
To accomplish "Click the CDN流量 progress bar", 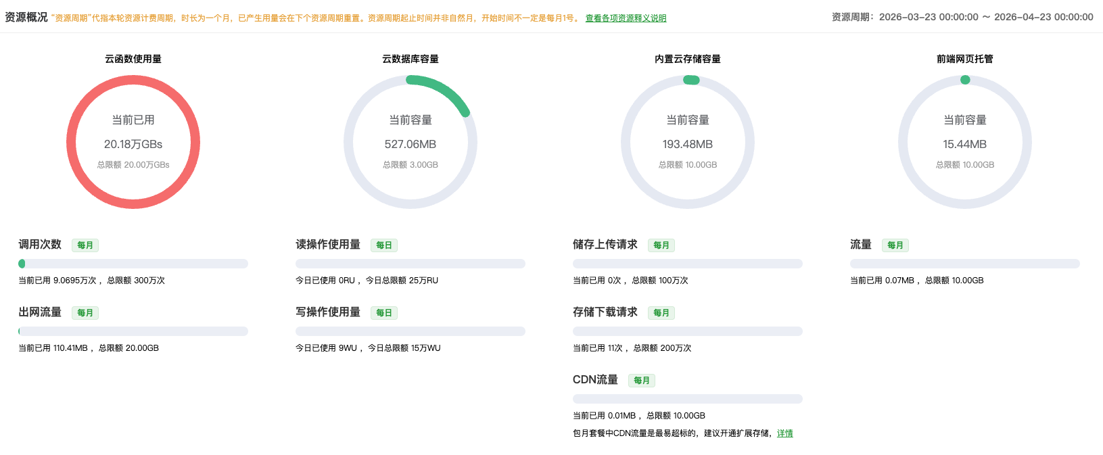I will [688, 399].
